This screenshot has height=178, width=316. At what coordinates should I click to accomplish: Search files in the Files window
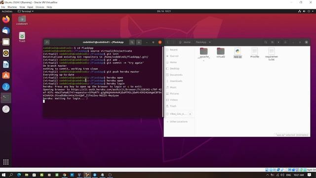[266, 42]
